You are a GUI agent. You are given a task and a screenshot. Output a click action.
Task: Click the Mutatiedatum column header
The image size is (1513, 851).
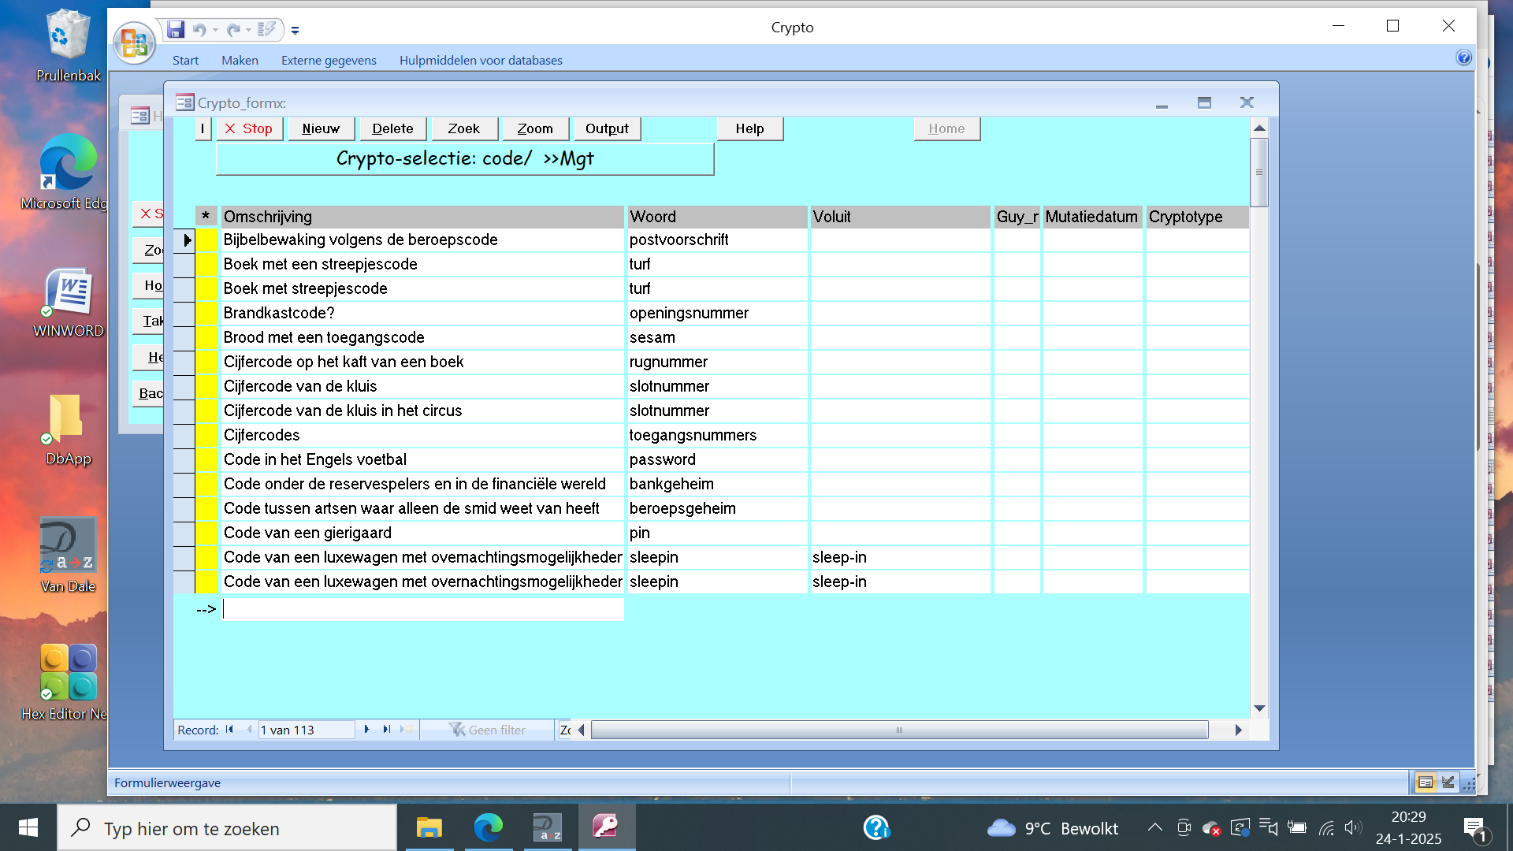[x=1092, y=217]
